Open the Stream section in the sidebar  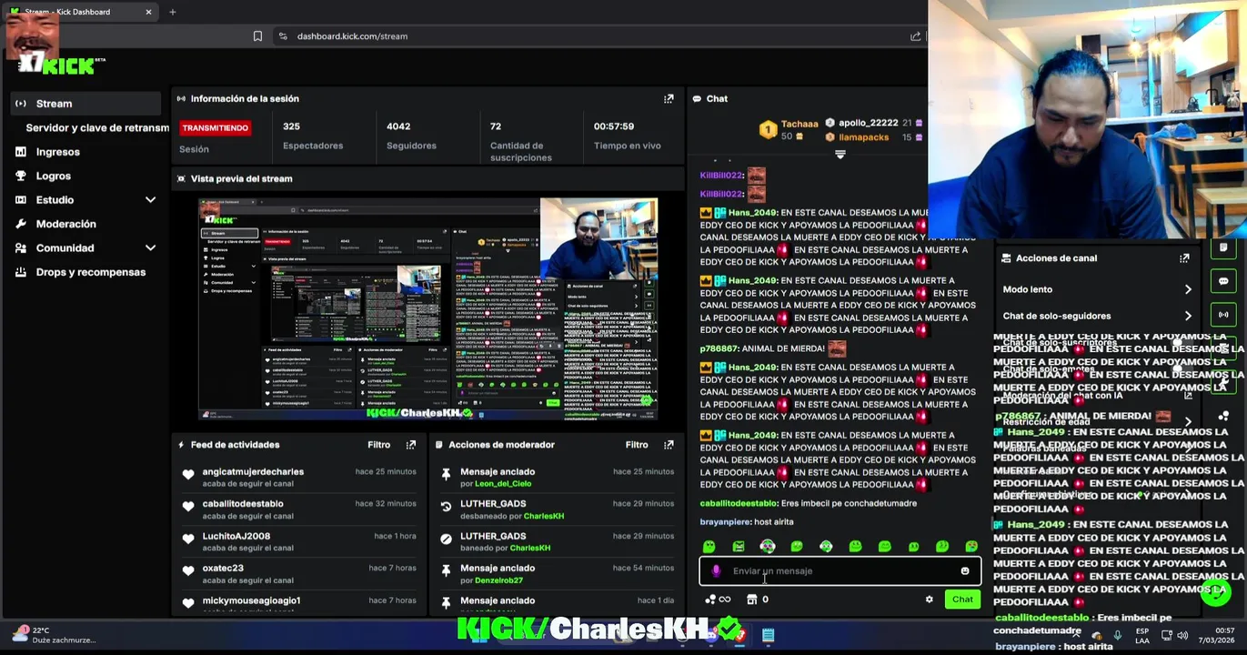coord(86,104)
